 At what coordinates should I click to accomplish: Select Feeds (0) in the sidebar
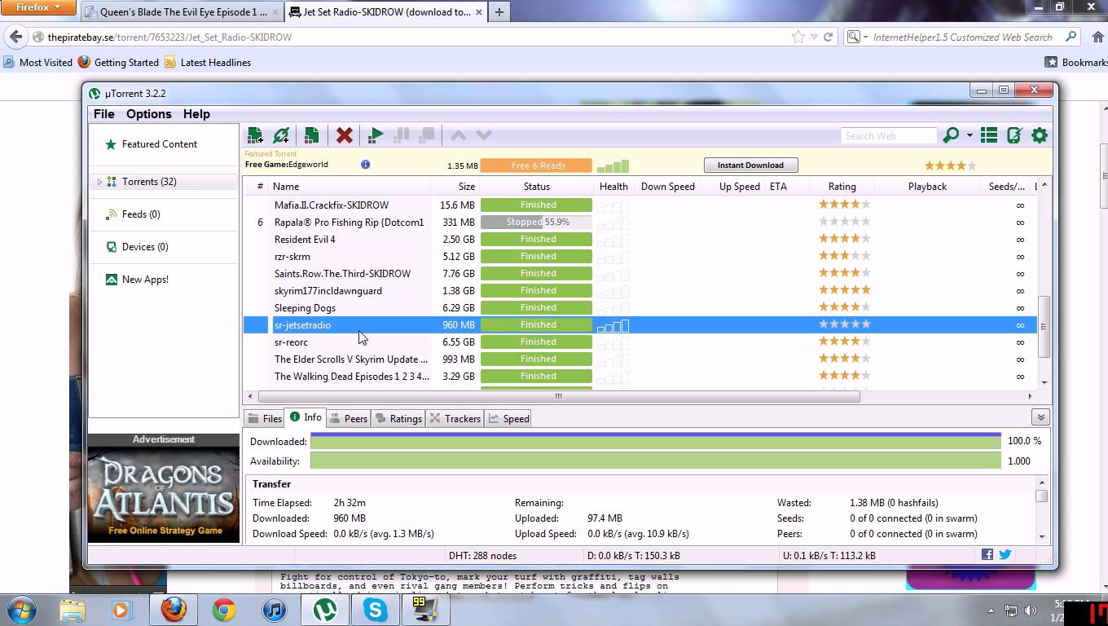click(x=141, y=214)
